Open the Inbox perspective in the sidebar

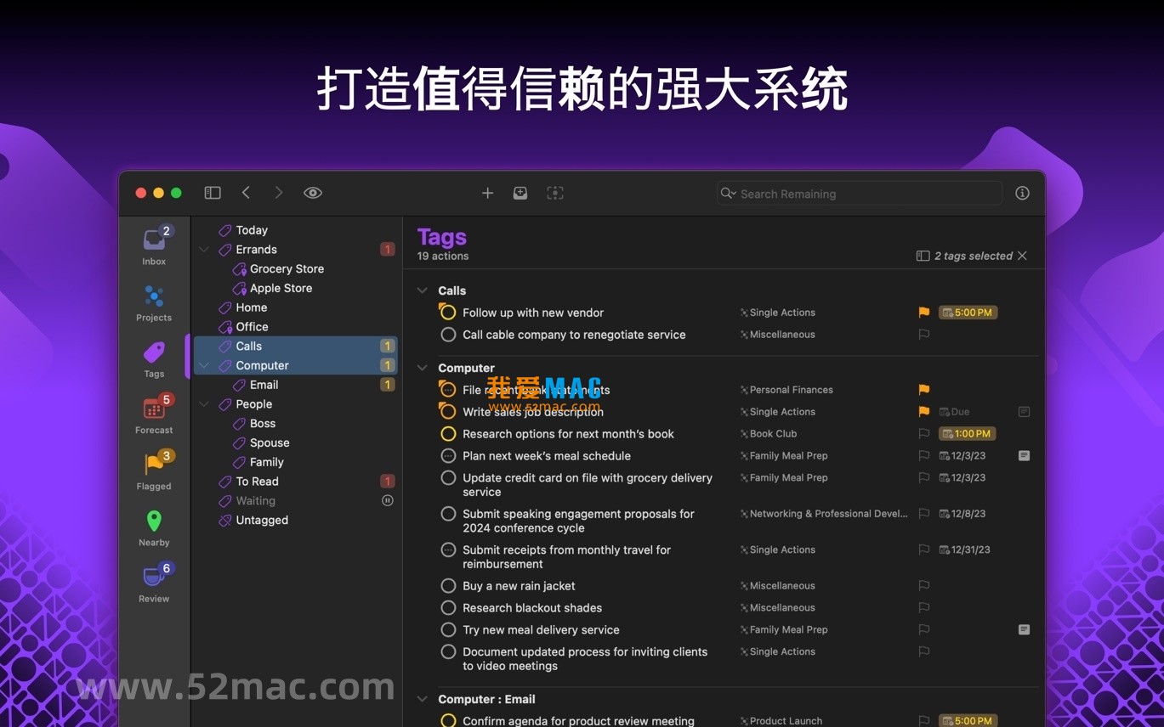pos(153,242)
